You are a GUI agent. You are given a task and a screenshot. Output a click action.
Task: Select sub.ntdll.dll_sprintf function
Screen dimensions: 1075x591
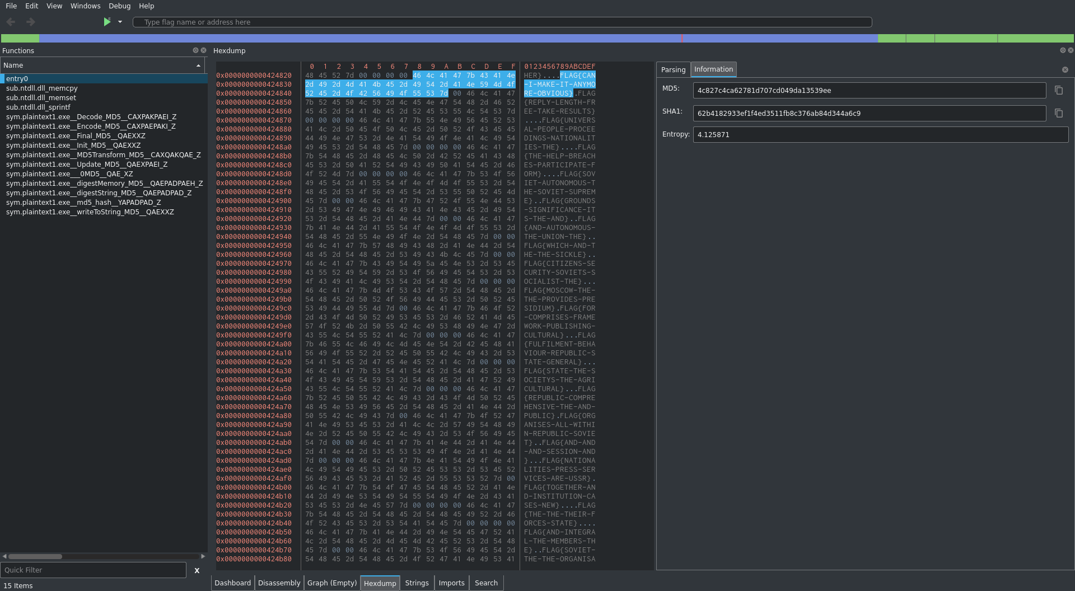coord(104,107)
